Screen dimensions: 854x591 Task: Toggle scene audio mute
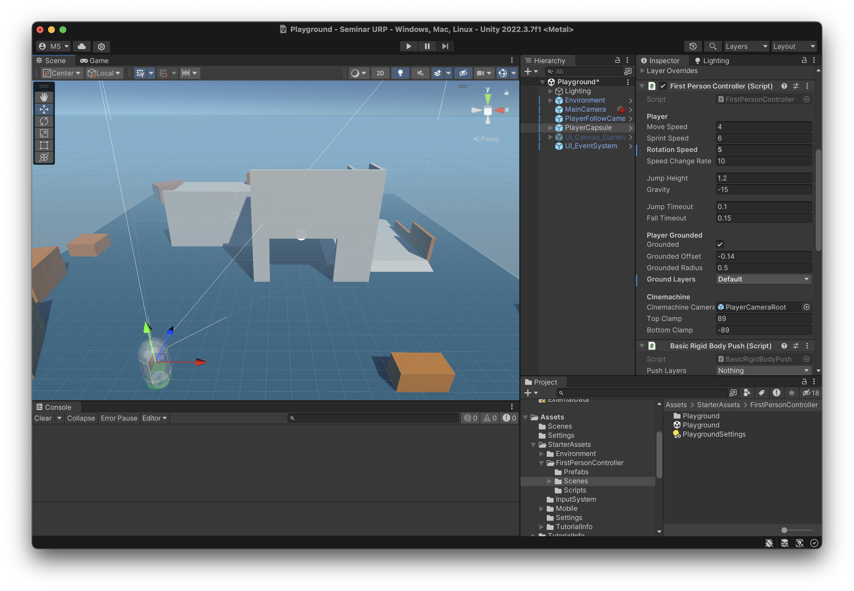[420, 73]
